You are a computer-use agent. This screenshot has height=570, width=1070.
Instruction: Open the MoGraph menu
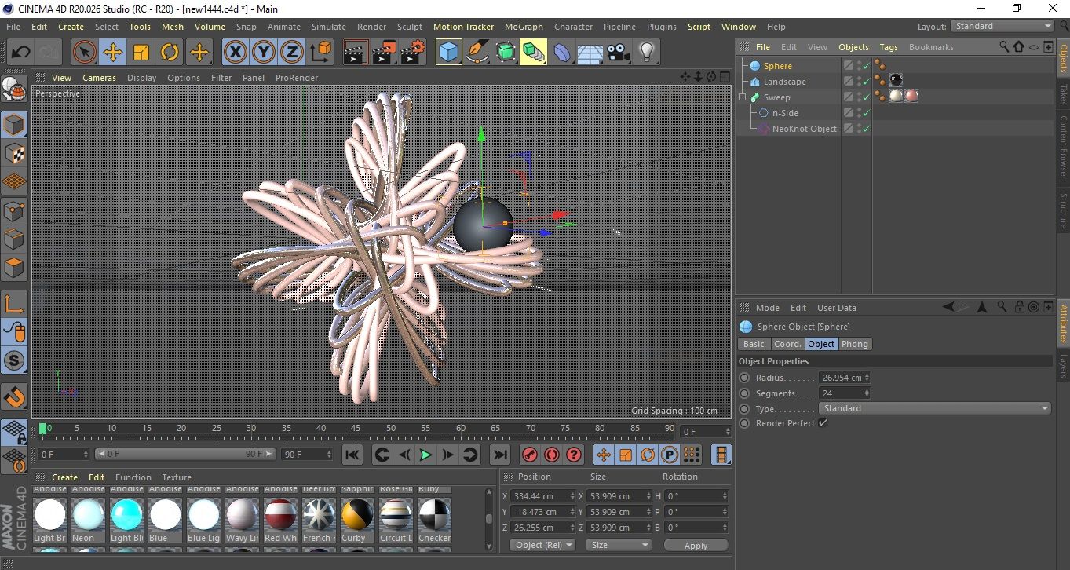(x=524, y=27)
